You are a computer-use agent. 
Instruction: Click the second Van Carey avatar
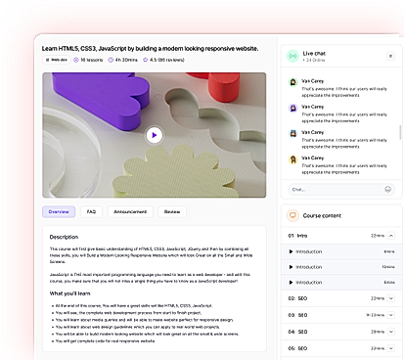click(x=293, y=108)
